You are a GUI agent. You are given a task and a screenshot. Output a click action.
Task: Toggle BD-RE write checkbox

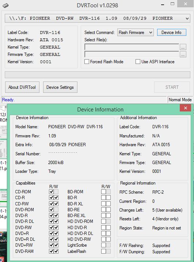108,209
